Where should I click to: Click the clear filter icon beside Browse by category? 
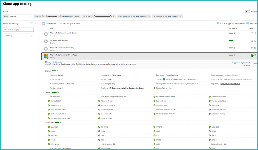coord(31,24)
